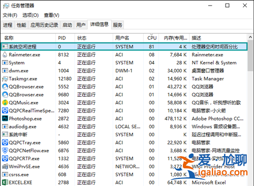Image resolution: width=254 pixels, height=186 pixels.
Task: Click the QQMusic.exe icon
Action: (5, 102)
